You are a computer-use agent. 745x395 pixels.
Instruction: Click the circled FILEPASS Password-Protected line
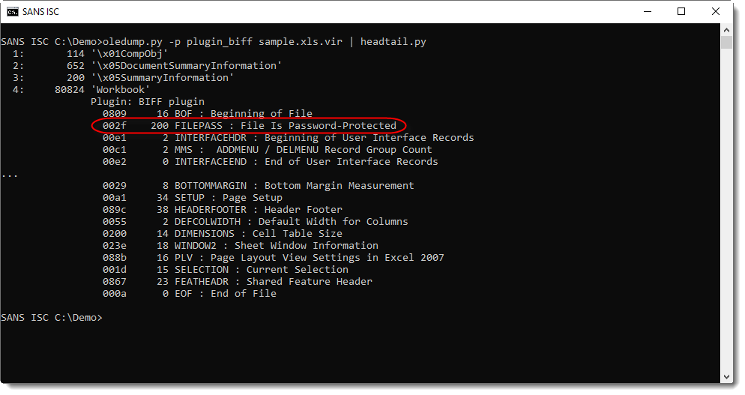(x=249, y=125)
